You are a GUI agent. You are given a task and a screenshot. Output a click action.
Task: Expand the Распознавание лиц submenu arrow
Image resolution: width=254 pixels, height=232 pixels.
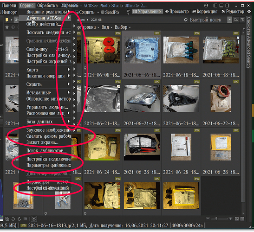click(x=69, y=113)
